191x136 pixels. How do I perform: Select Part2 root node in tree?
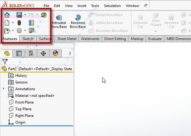coord(37,69)
